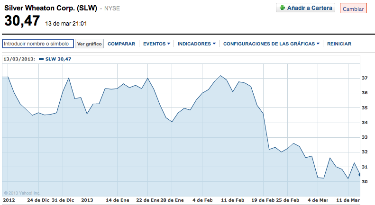Click the Ver gráfico button
Viewport: 375px width, 205px height.
89,44
